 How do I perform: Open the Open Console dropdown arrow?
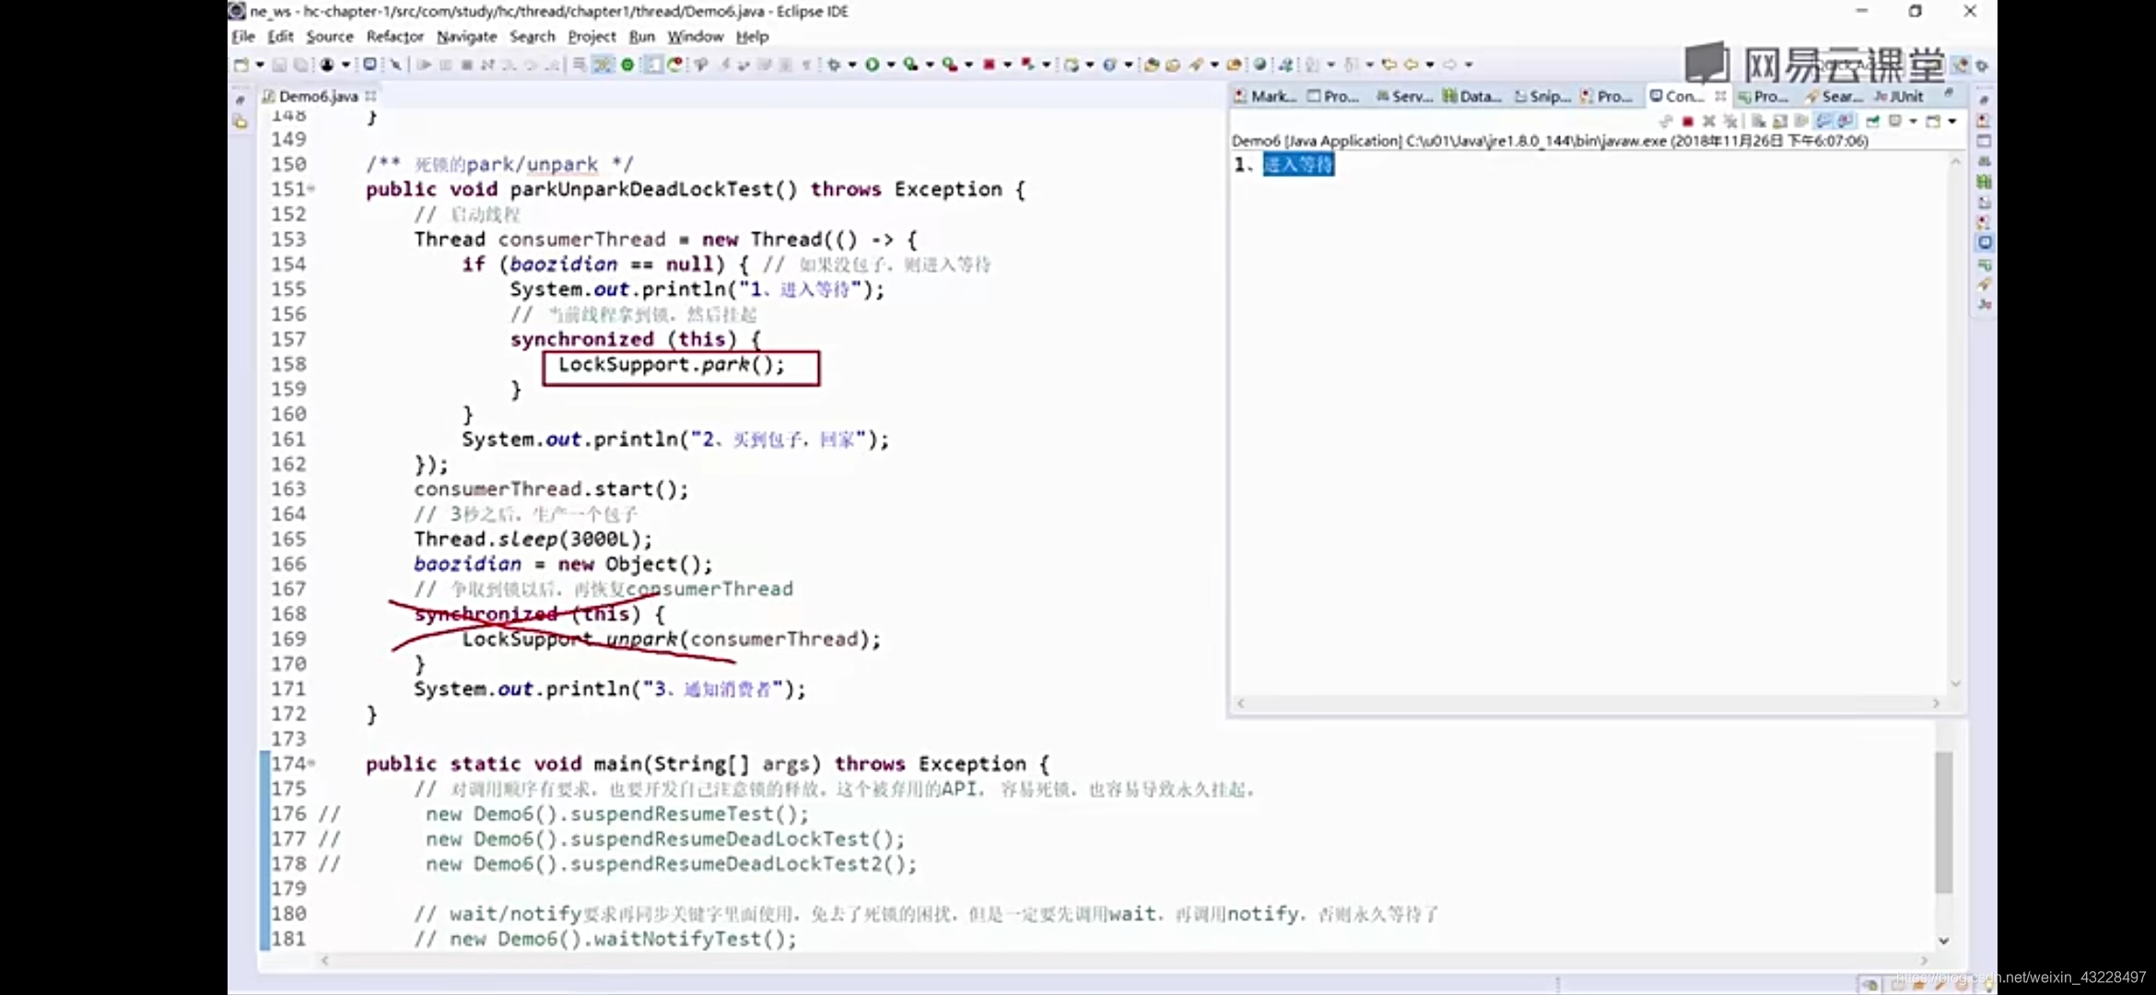tap(1951, 122)
